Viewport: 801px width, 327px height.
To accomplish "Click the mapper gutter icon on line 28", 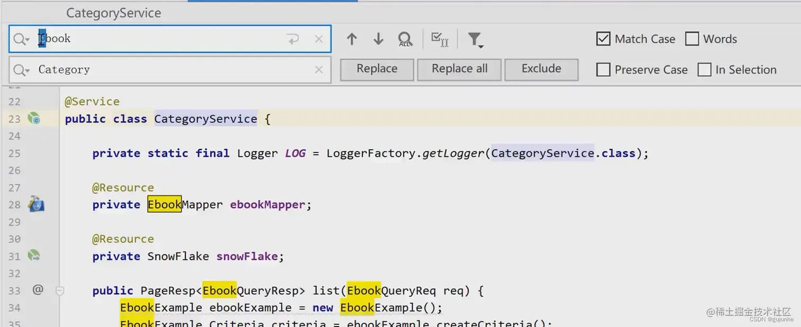I will (x=36, y=204).
